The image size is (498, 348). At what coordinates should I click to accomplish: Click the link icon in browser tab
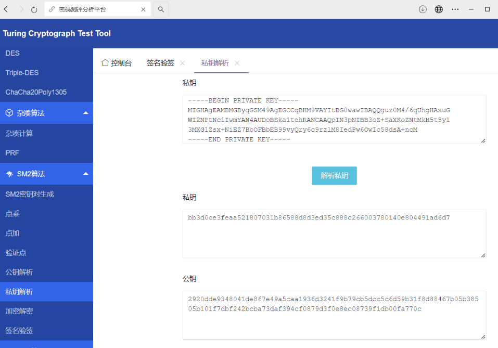(52, 9)
